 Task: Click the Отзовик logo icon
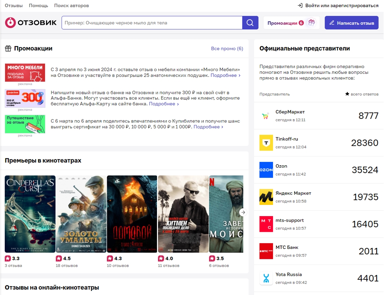[x=10, y=23]
